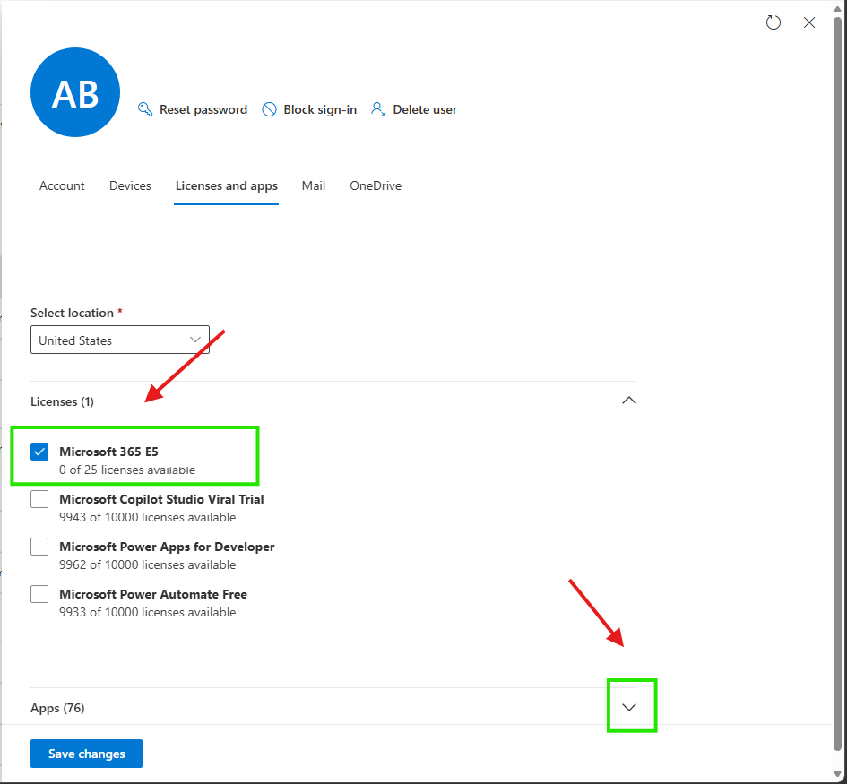Viewport: 847px width, 784px height.
Task: Click the Microsoft Power Apps for Developer label
Action: [167, 547]
